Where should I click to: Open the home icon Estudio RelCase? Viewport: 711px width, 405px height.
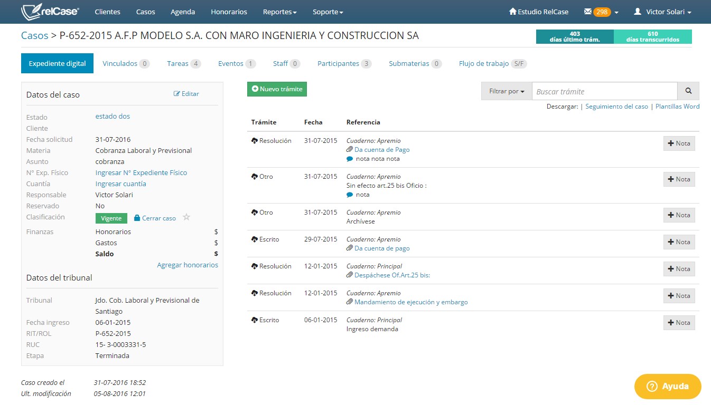512,12
